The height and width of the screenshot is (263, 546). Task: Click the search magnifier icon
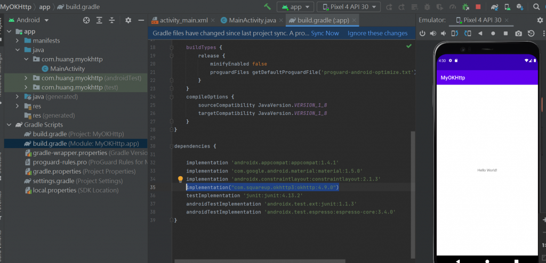[536, 7]
